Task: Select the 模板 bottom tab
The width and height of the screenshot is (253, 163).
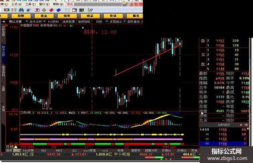Action: point(17,150)
